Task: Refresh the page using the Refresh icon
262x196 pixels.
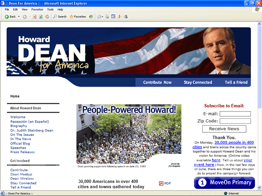Action: tap(41, 17)
